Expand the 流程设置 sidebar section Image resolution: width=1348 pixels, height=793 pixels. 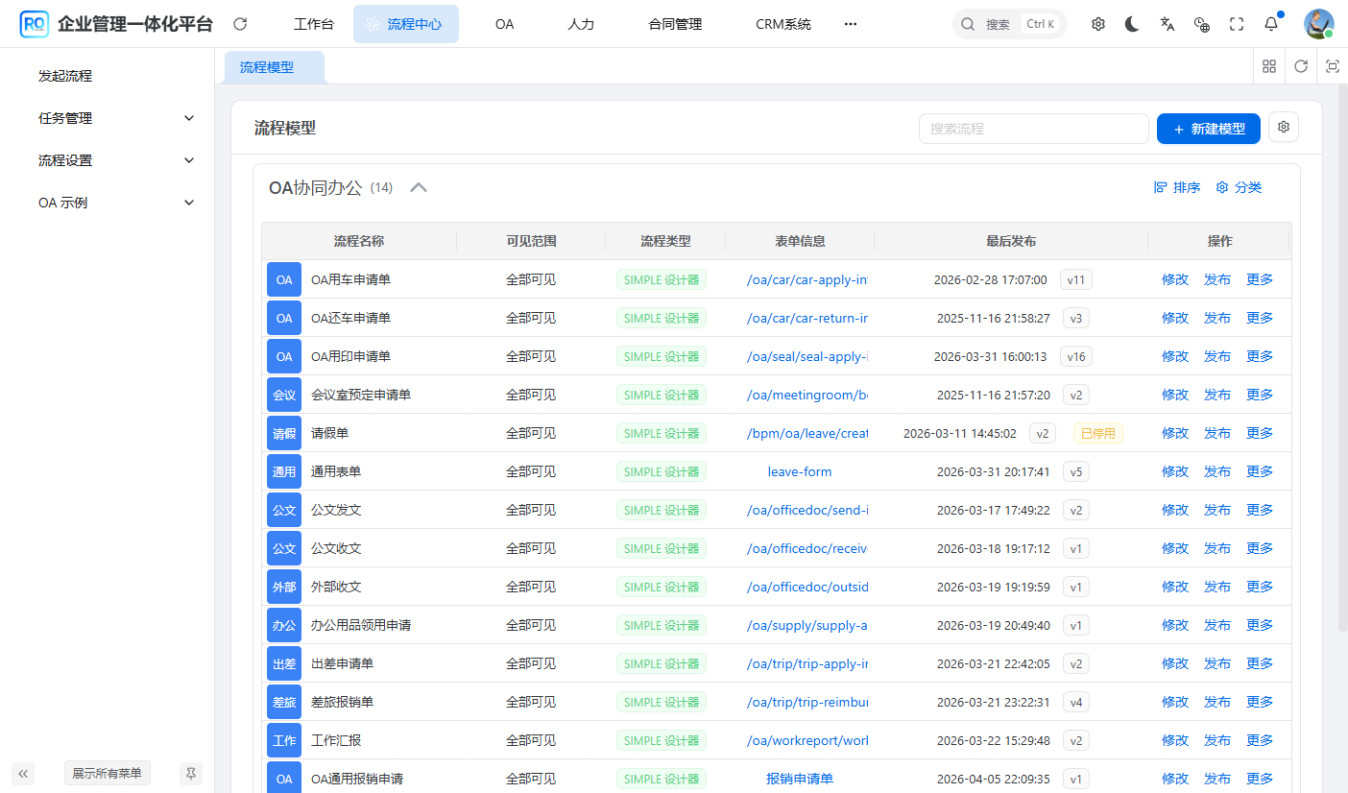coord(106,159)
